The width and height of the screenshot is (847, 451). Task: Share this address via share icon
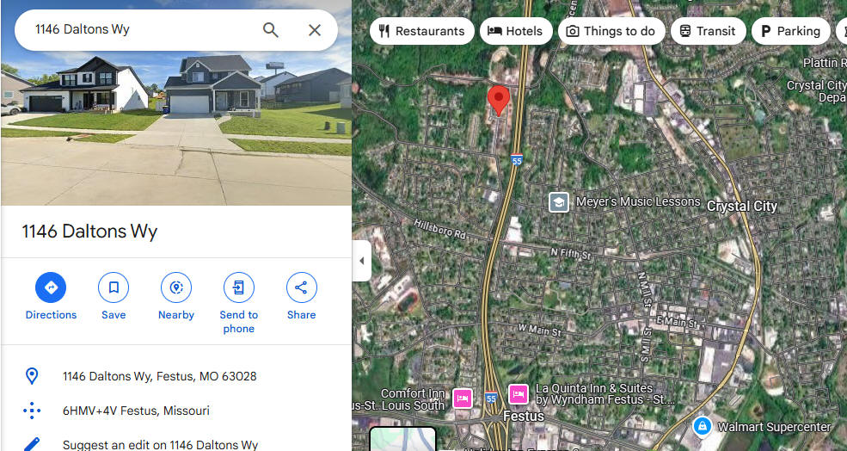(x=302, y=287)
